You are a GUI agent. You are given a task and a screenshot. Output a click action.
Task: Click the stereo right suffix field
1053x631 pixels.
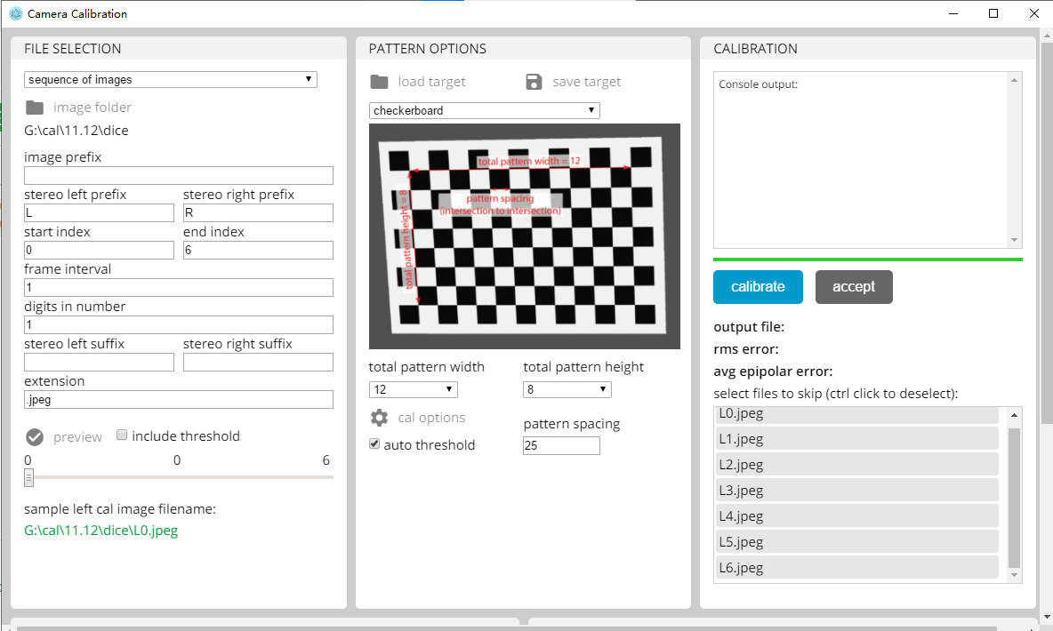click(258, 362)
